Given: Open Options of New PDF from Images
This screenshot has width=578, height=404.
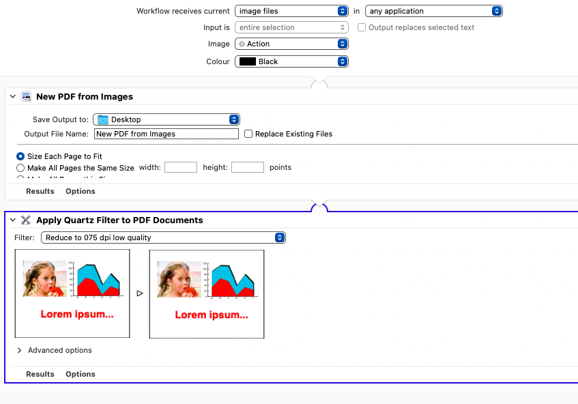Looking at the screenshot, I should point(81,191).
